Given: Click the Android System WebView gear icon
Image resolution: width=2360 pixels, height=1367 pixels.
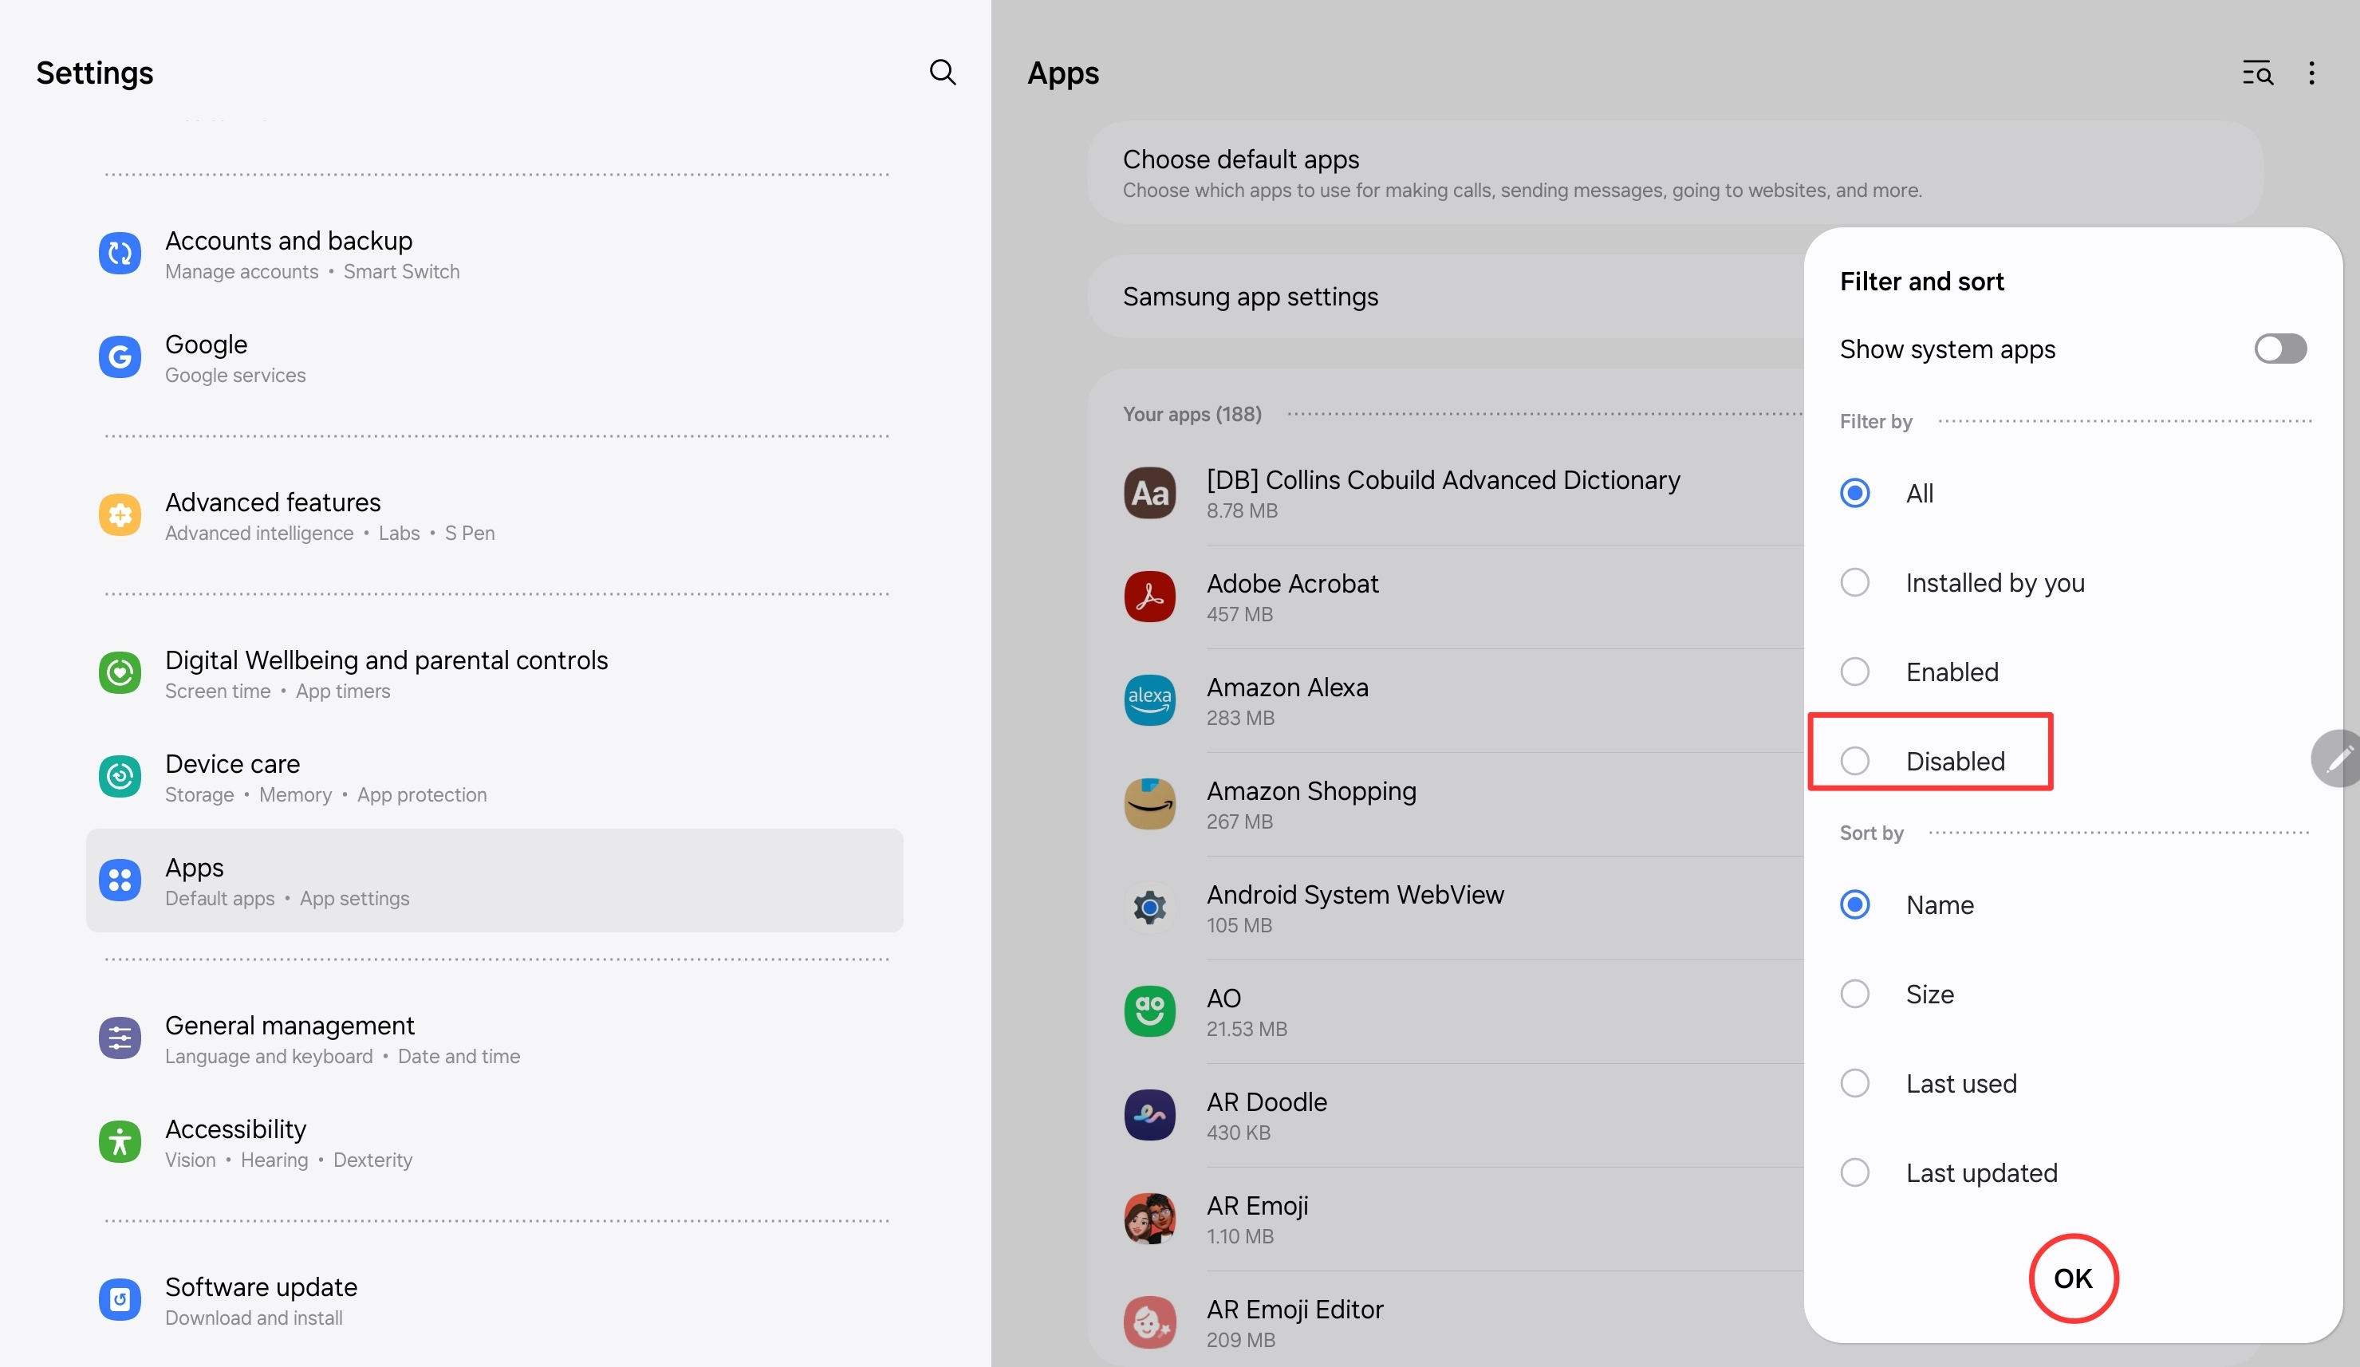Looking at the screenshot, I should click(x=1149, y=906).
